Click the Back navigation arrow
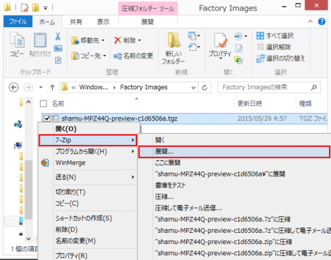331x260 pixels. coord(14,87)
